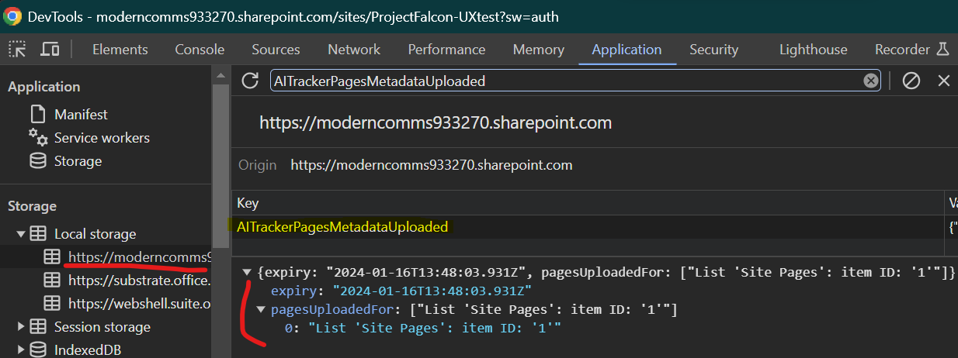
Task: Click the Storage database cylinder icon
Action: (x=38, y=161)
